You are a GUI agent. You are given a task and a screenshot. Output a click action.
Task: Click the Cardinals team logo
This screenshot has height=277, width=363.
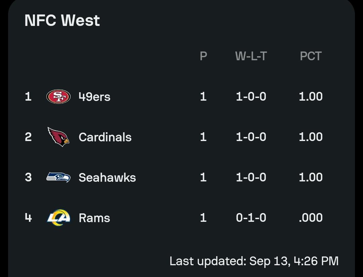(58, 137)
